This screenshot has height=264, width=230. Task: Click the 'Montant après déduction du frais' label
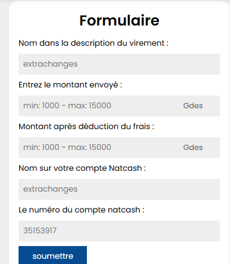(x=86, y=127)
